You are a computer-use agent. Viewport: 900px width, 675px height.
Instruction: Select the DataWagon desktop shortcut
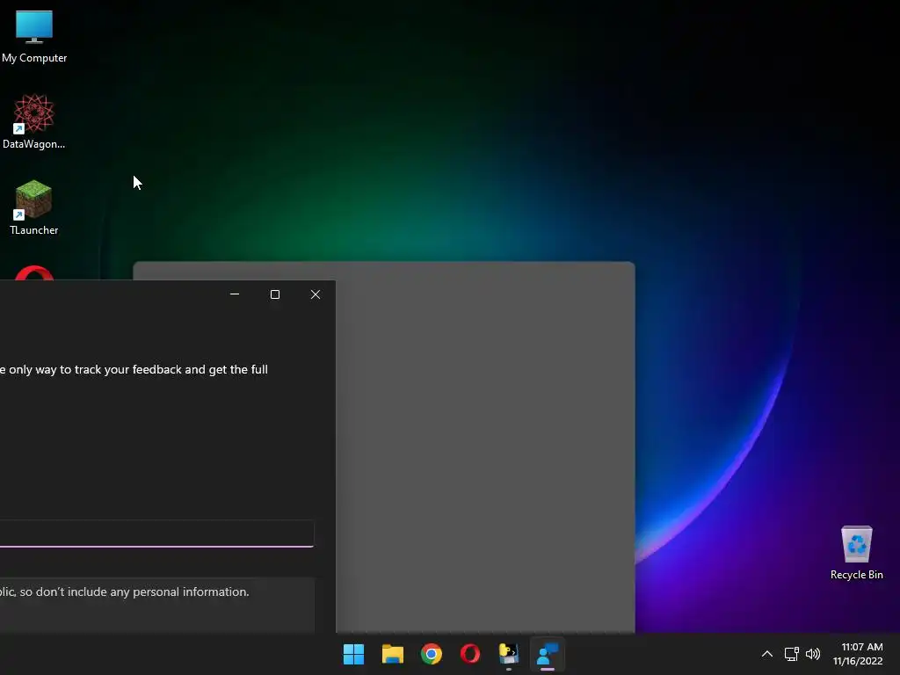[34, 121]
